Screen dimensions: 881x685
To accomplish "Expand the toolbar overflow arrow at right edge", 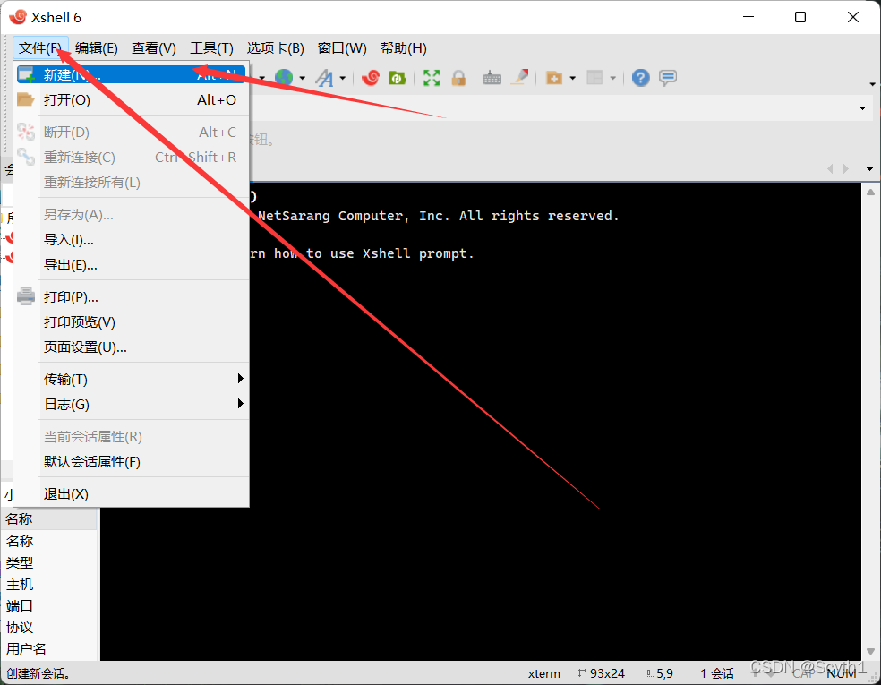I will [872, 84].
